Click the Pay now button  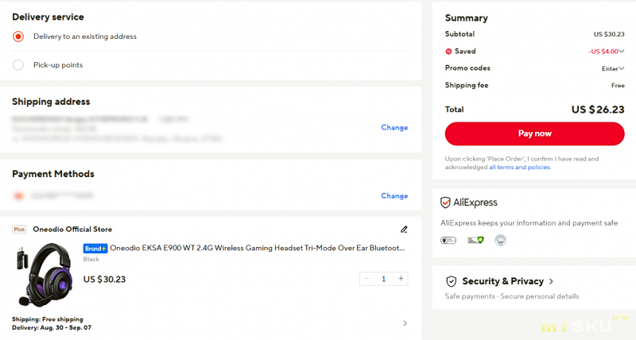tap(534, 133)
